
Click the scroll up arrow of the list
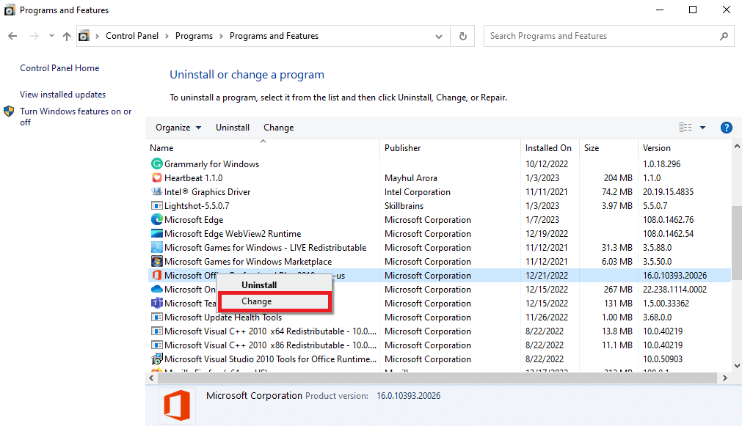pyautogui.click(x=736, y=146)
